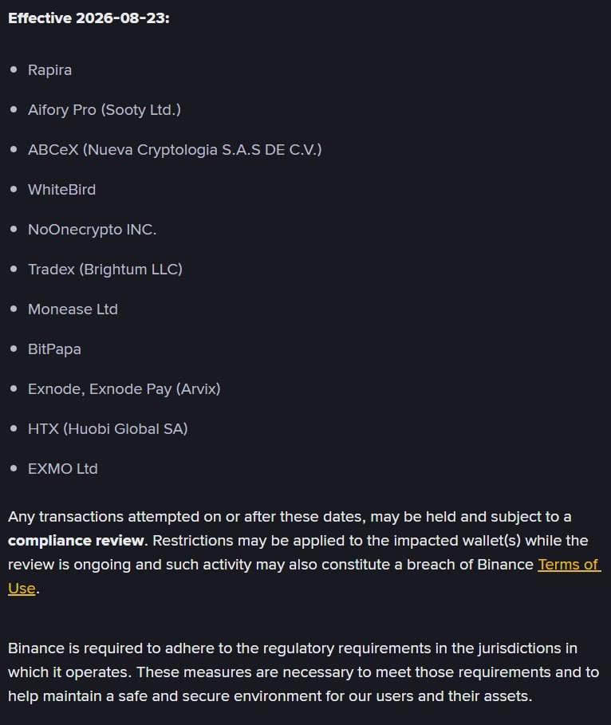Click the EXMO Ltd entry
Screen dimensions: 611x725
(x=62, y=469)
